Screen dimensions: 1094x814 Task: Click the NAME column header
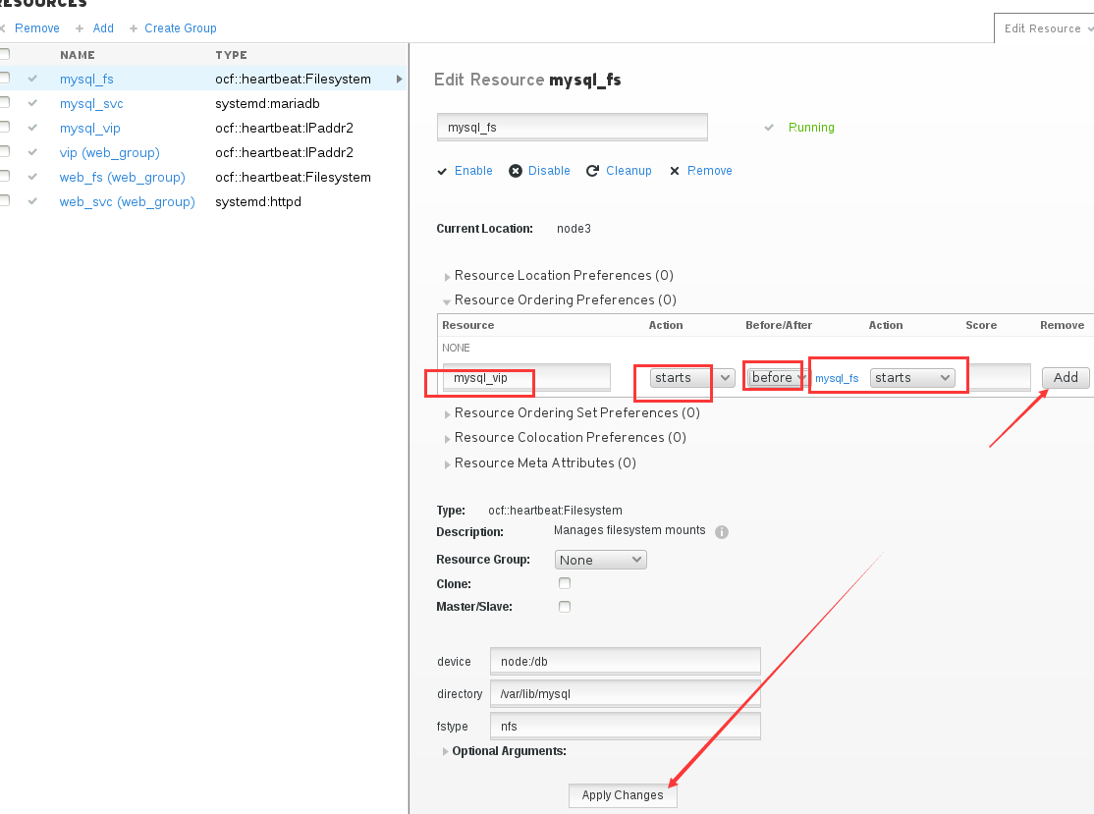click(78, 55)
